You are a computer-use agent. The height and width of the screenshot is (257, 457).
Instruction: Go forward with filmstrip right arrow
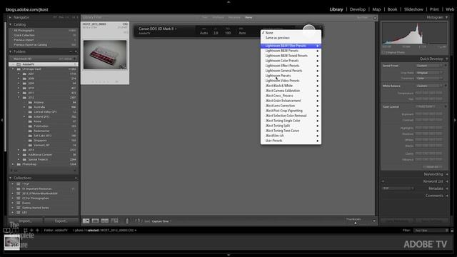pos(37,230)
